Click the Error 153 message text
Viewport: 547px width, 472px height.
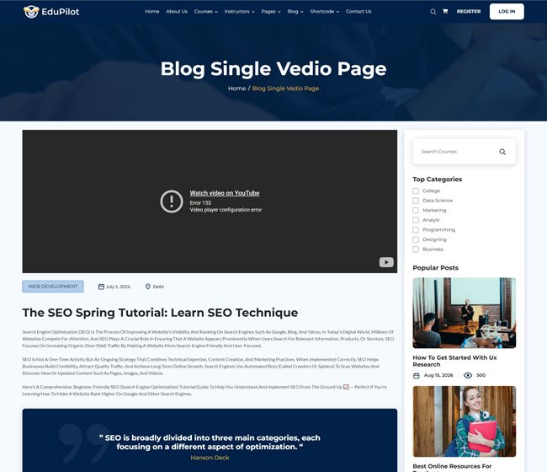[200, 202]
